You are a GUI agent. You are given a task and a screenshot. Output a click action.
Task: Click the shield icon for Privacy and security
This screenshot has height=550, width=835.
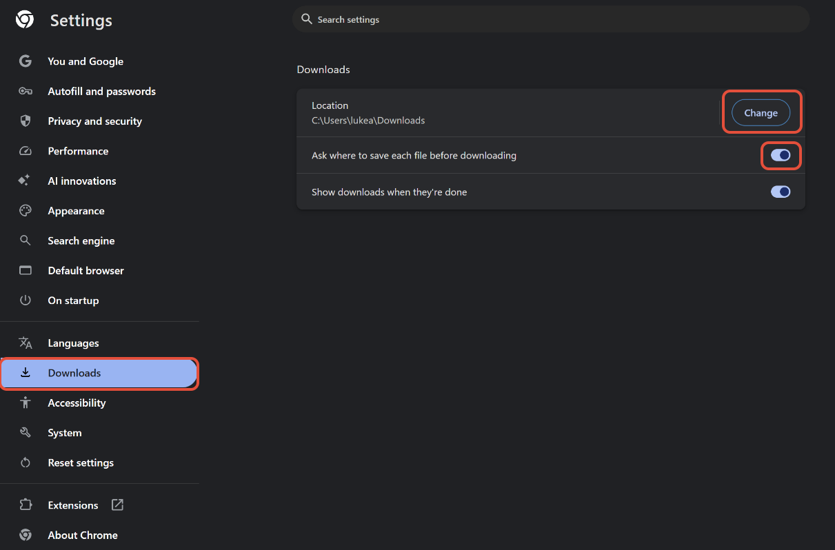26,121
